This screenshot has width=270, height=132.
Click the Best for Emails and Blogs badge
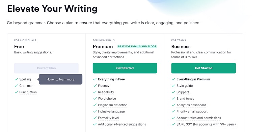(137, 46)
